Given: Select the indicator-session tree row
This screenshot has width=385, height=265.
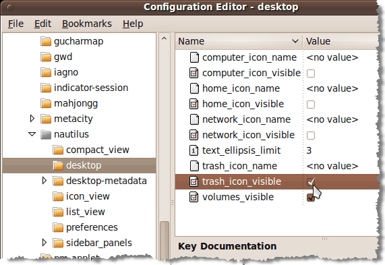Looking at the screenshot, I should tap(79, 88).
